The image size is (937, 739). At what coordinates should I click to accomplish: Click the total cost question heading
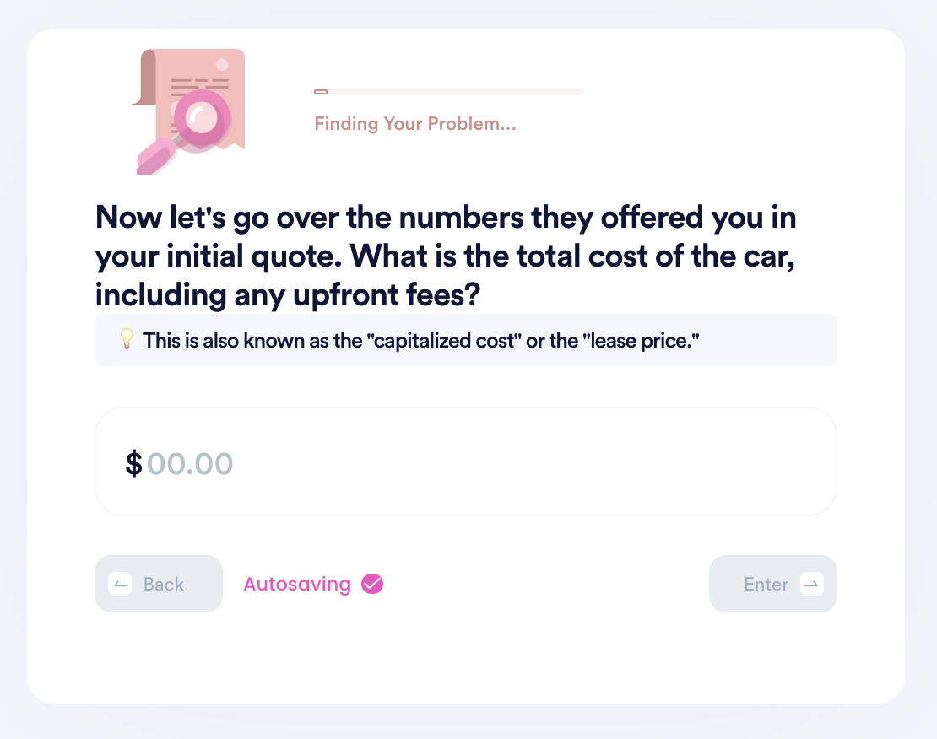pyautogui.click(x=446, y=256)
